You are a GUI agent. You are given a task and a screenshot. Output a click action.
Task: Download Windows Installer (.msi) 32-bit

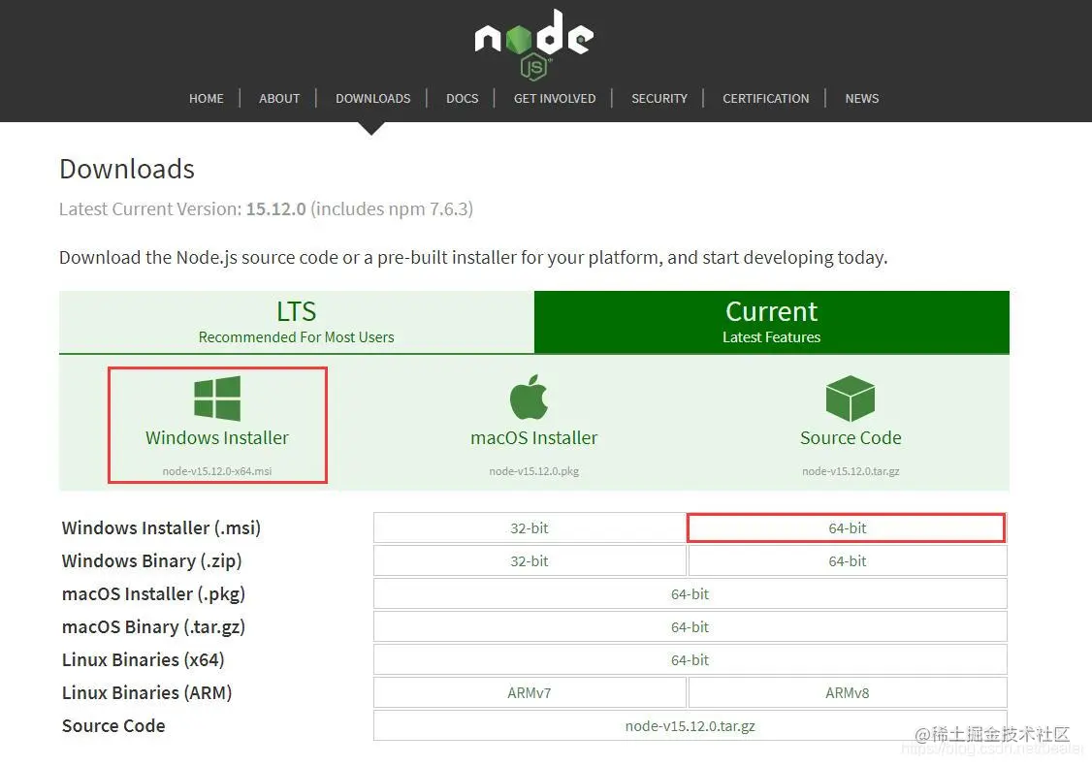point(530,527)
